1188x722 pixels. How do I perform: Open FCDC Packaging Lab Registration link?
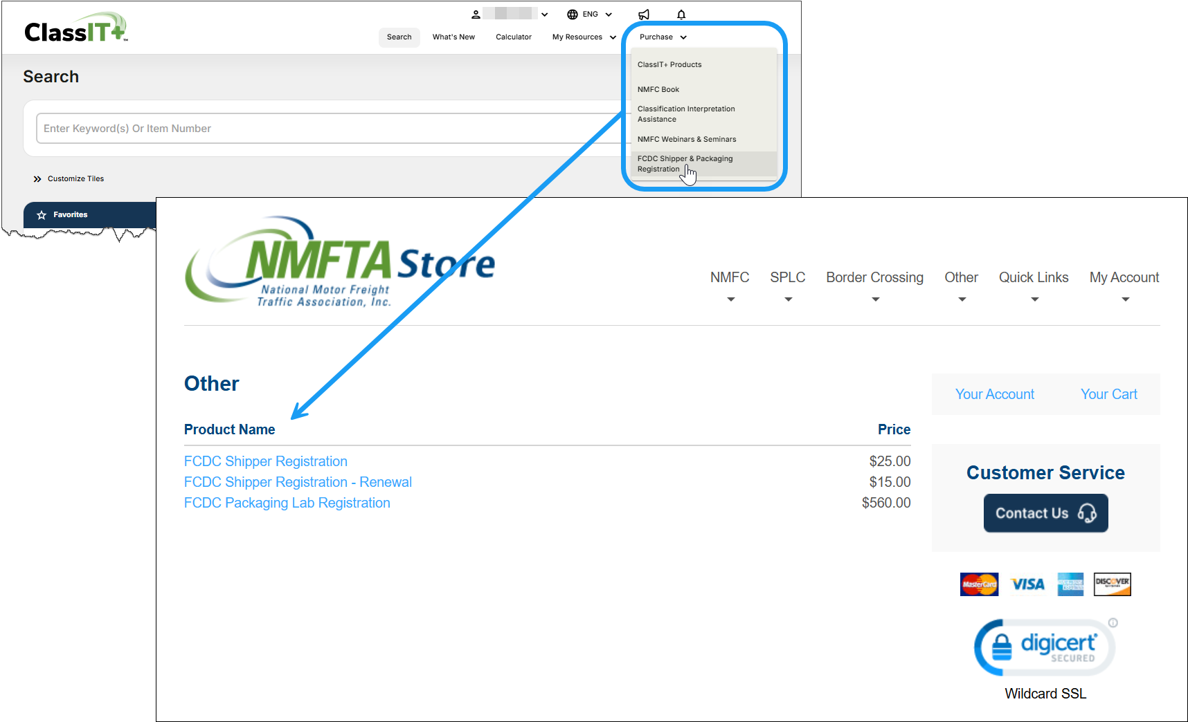coord(287,503)
